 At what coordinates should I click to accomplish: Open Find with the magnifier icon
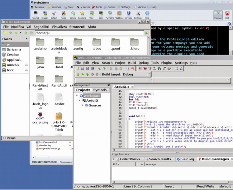click(x=128, y=68)
